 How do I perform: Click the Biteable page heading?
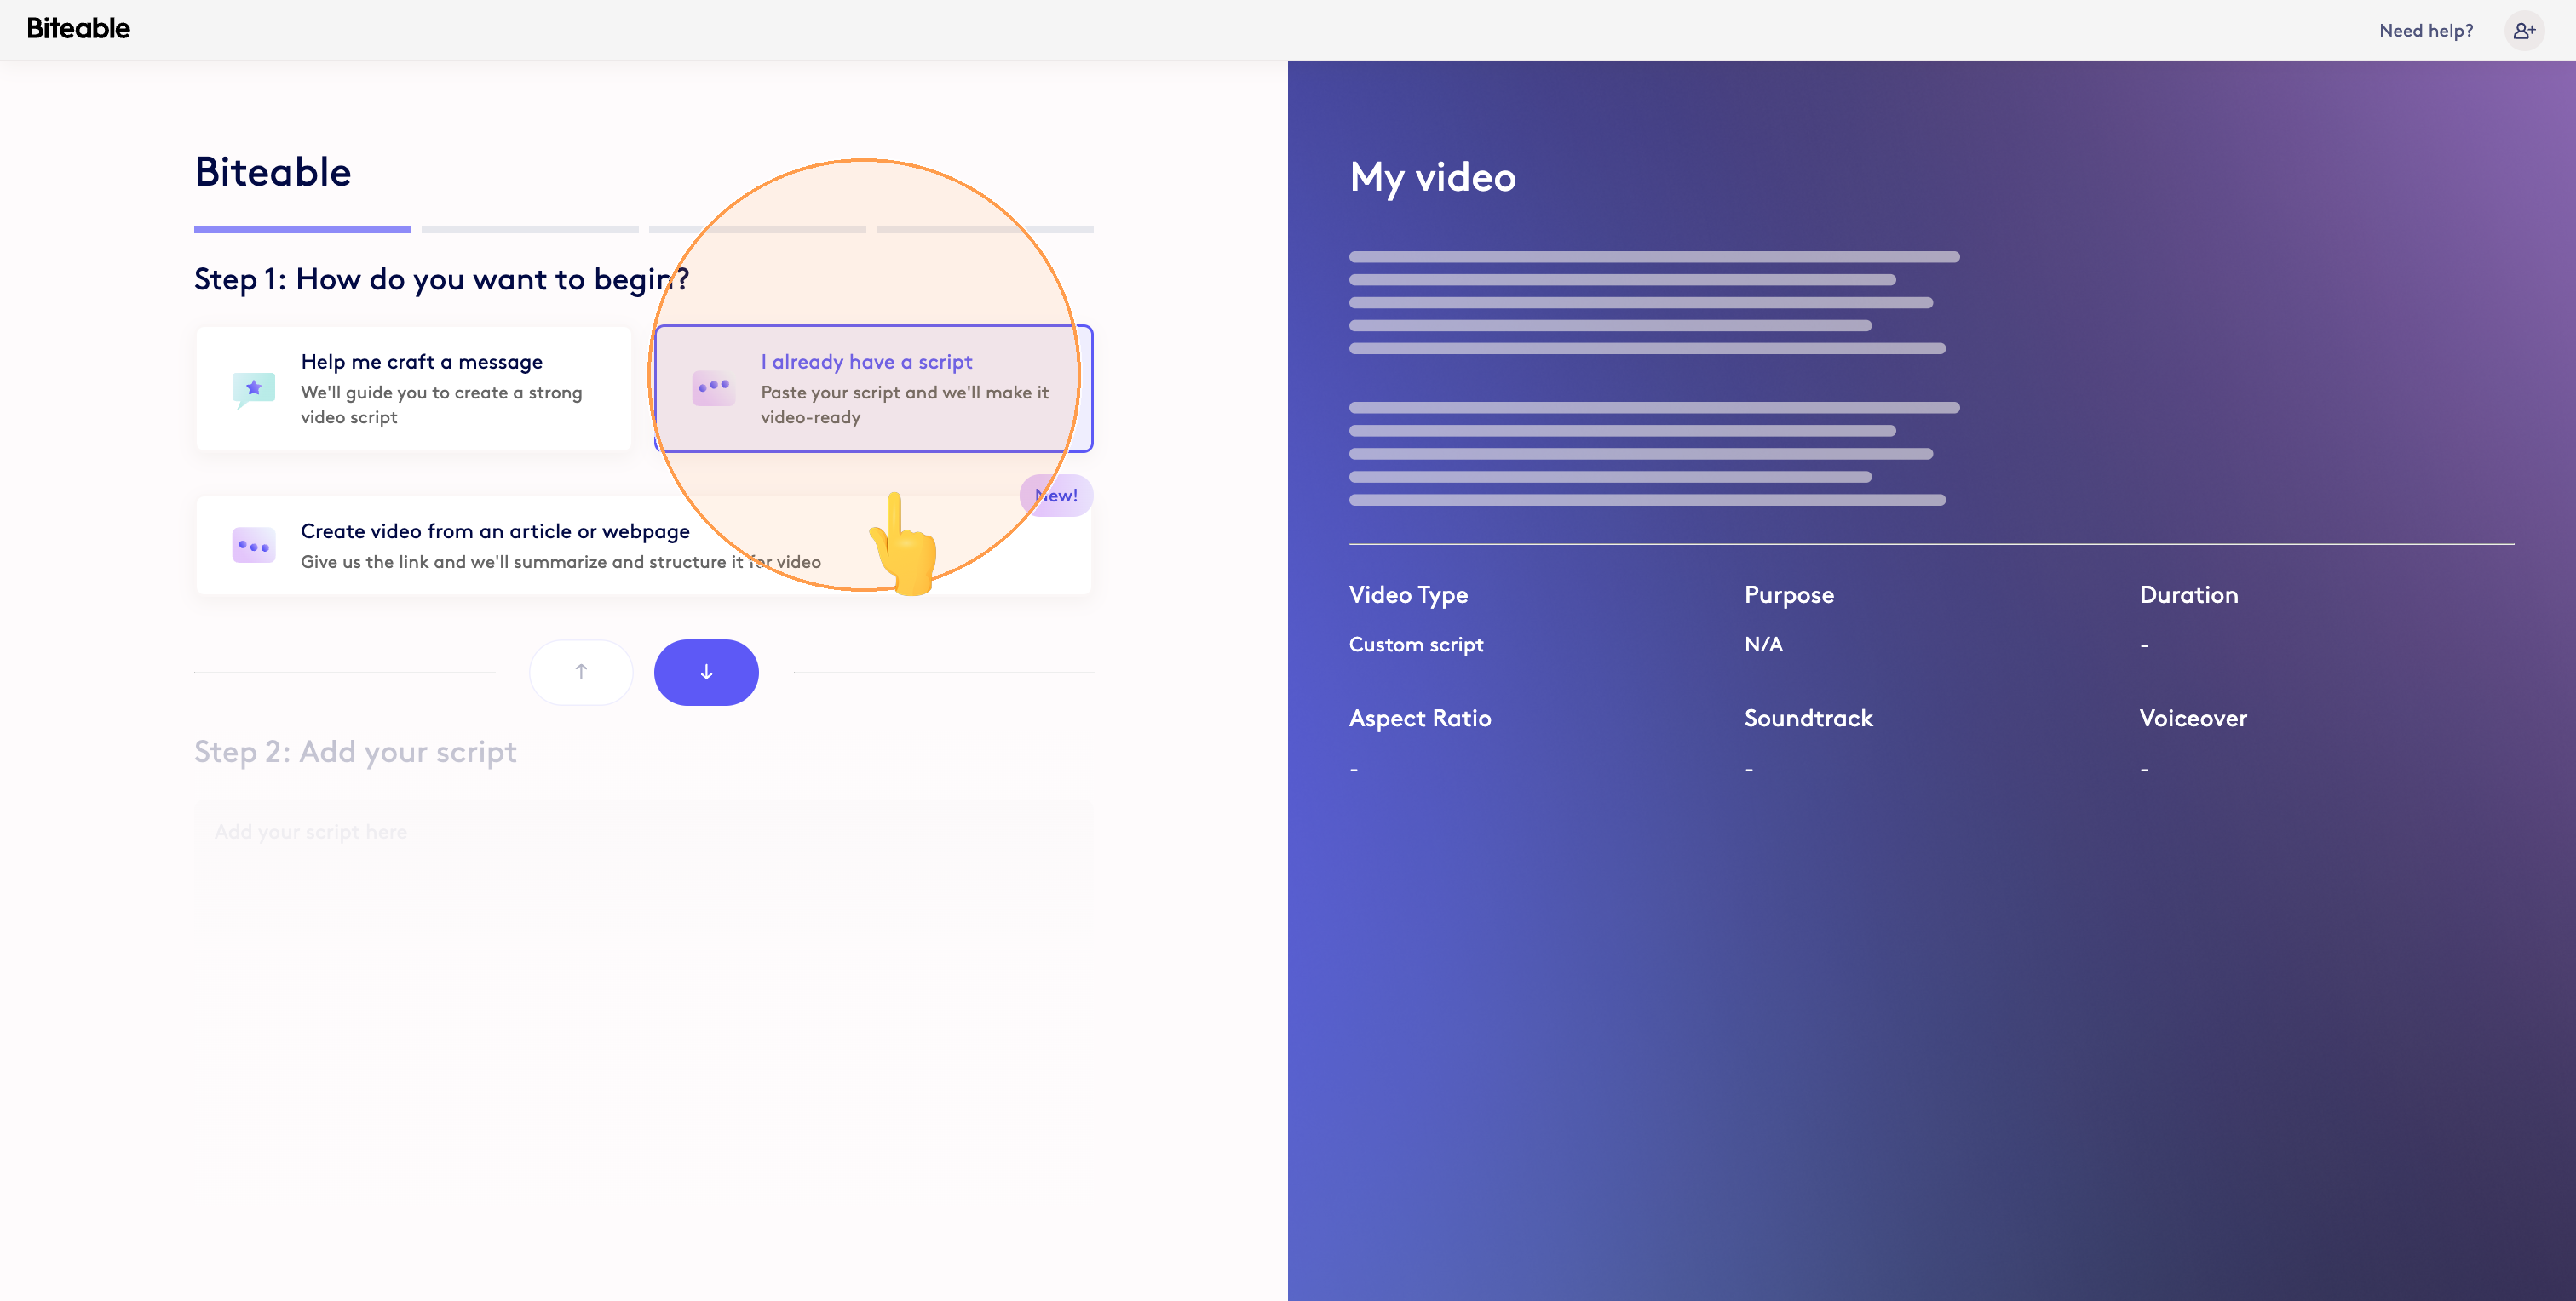tap(273, 172)
